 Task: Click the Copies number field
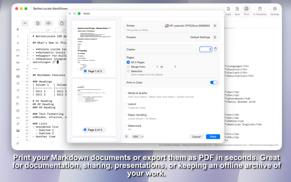tap(205, 49)
